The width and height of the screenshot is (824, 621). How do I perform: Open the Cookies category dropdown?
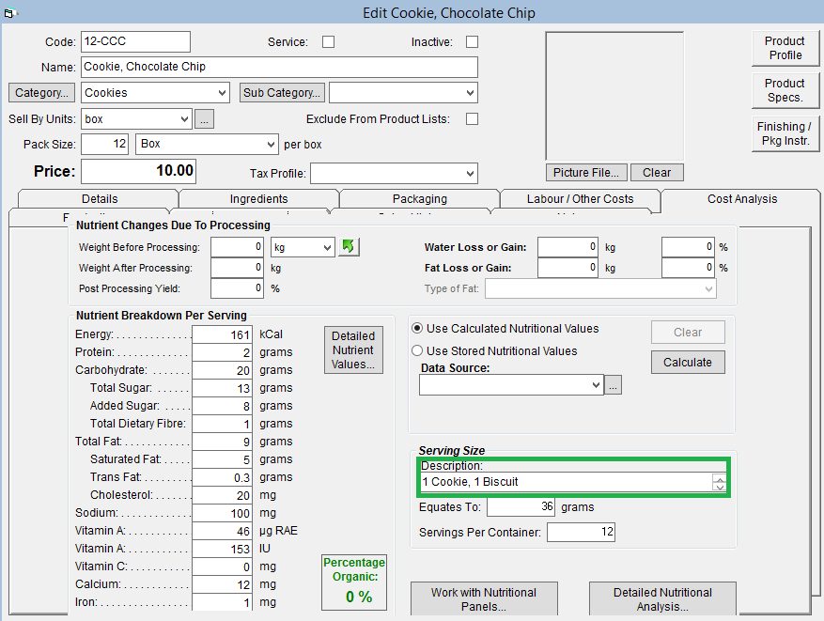click(223, 93)
